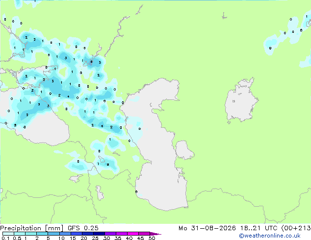Click the 0 value on the southwest Caspian coast
The width and height of the screenshot is (311, 240).
(136, 192)
